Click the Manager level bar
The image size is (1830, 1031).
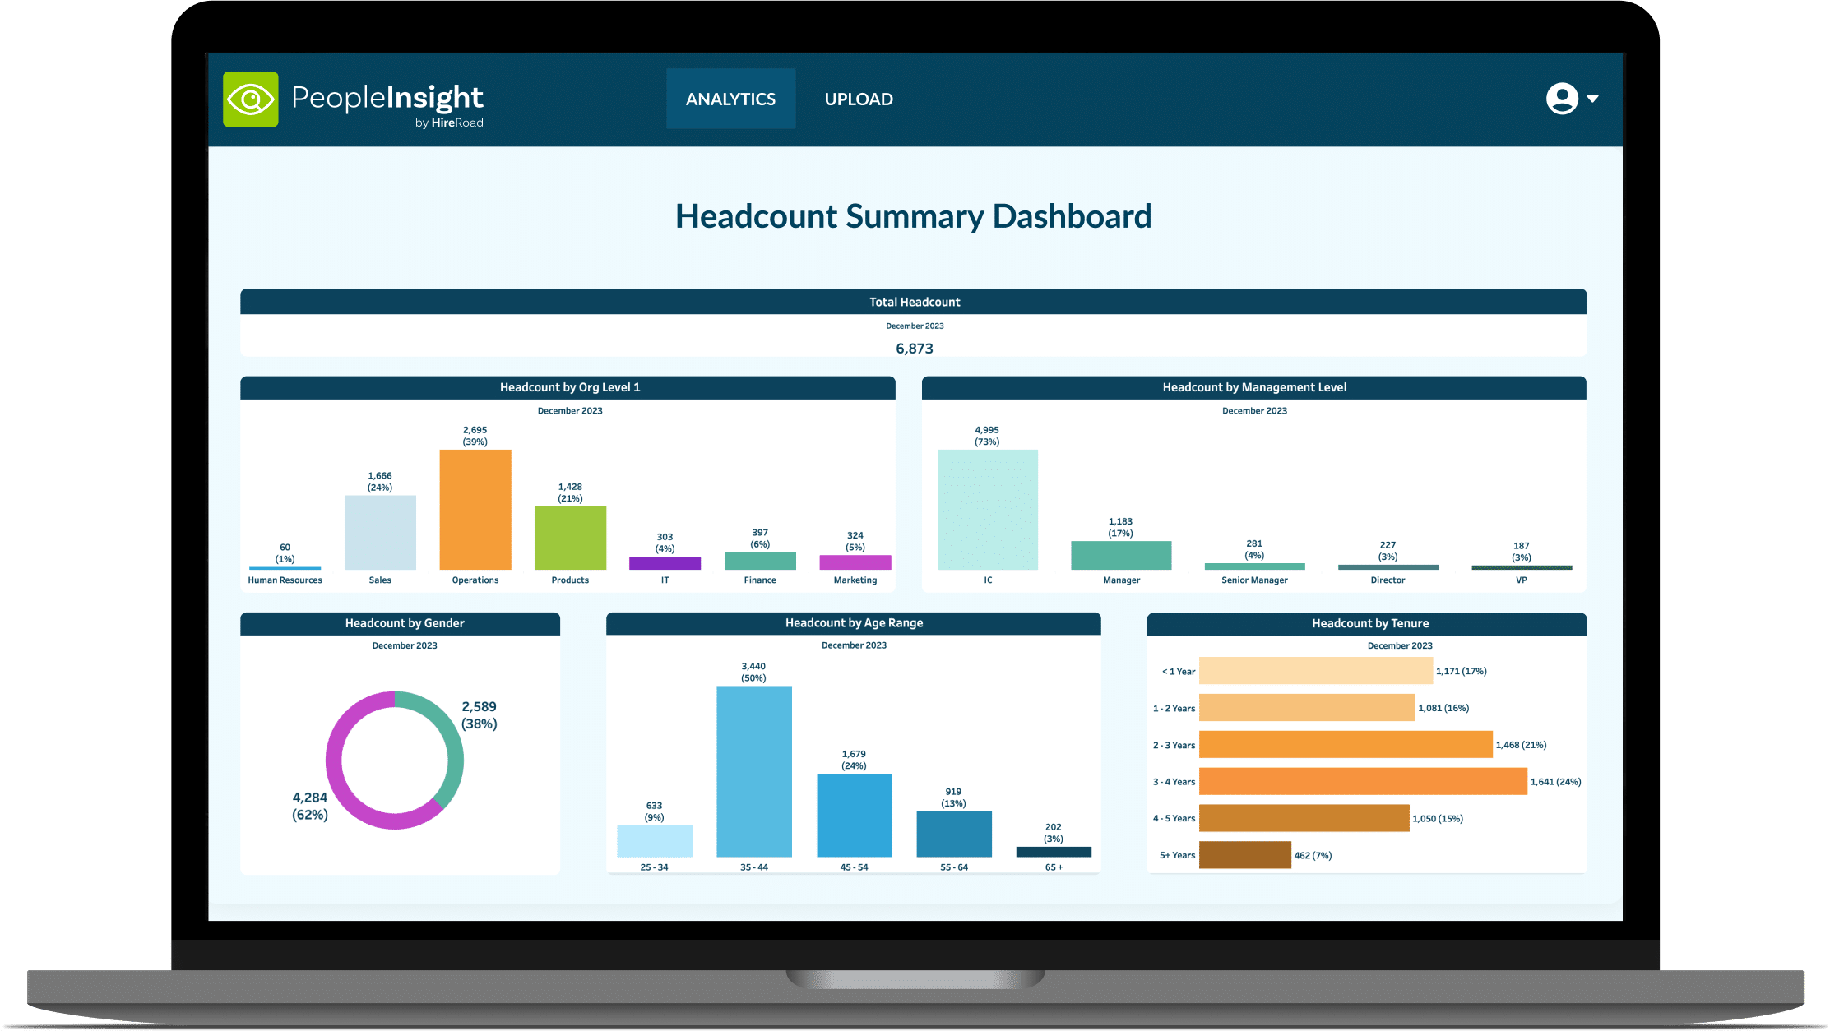[x=1121, y=556]
